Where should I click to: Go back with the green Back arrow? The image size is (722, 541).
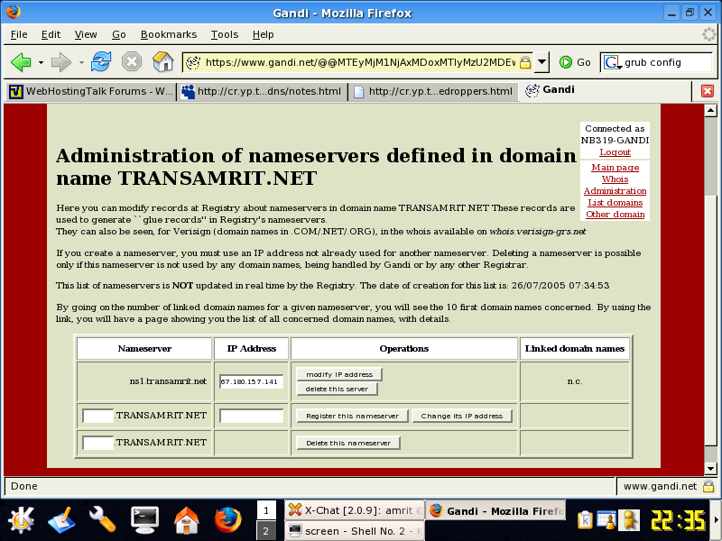(21, 62)
